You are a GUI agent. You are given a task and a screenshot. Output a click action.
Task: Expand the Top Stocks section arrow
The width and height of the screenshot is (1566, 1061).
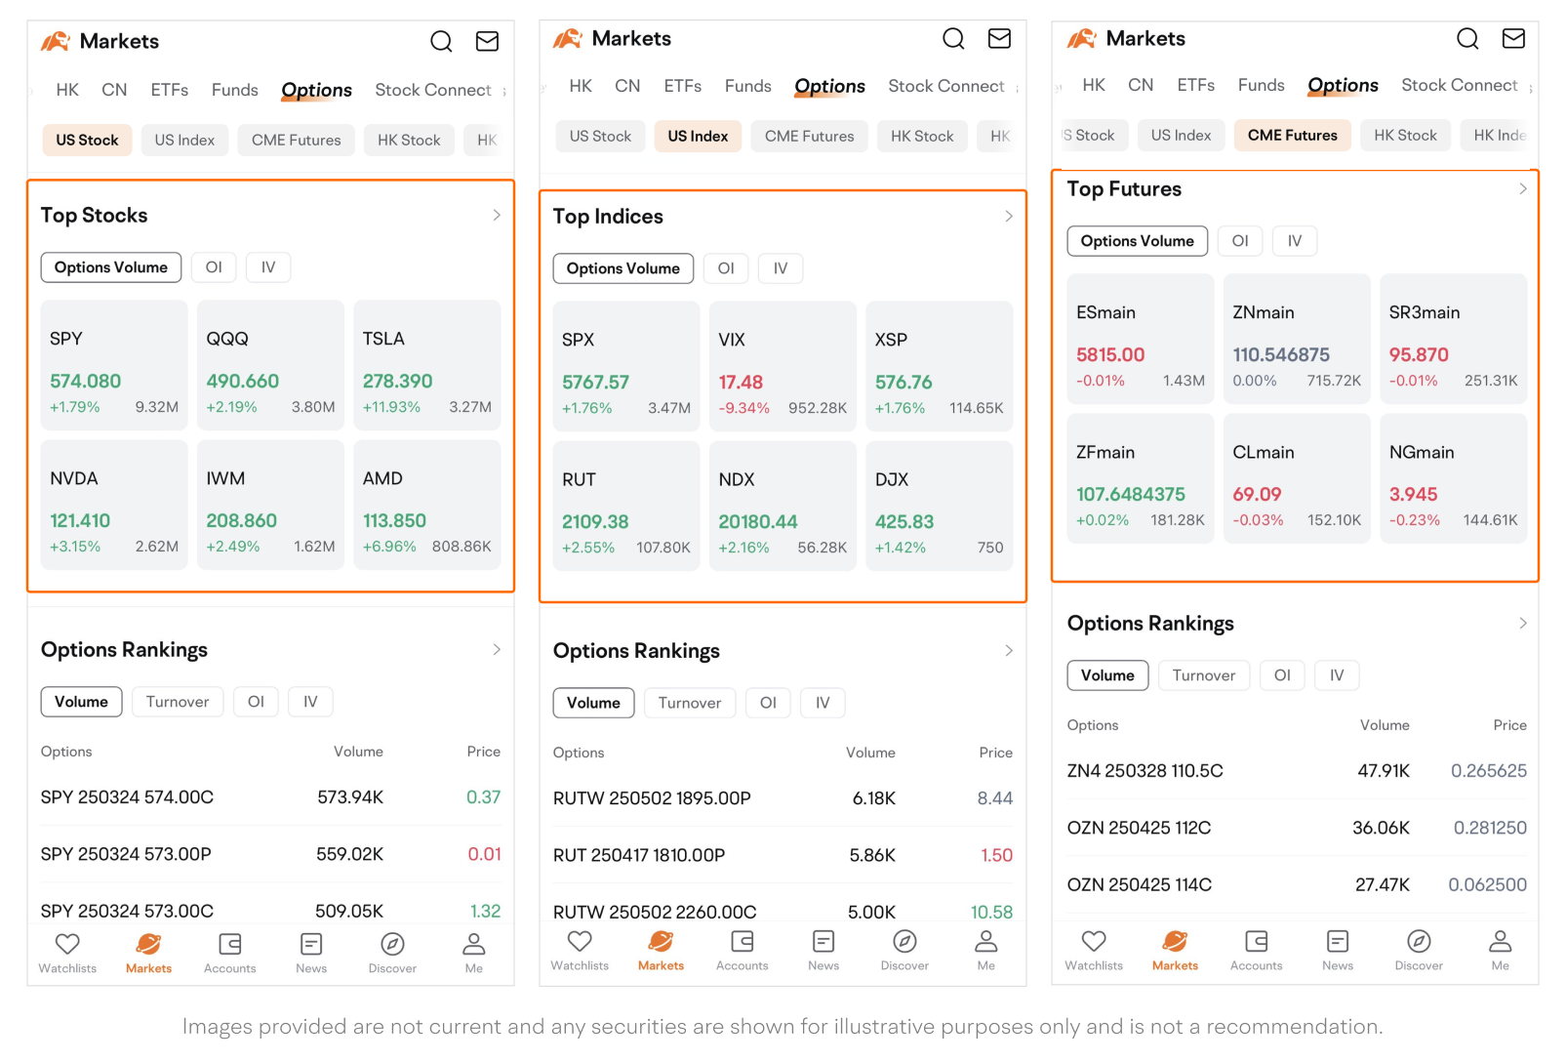[x=496, y=215]
